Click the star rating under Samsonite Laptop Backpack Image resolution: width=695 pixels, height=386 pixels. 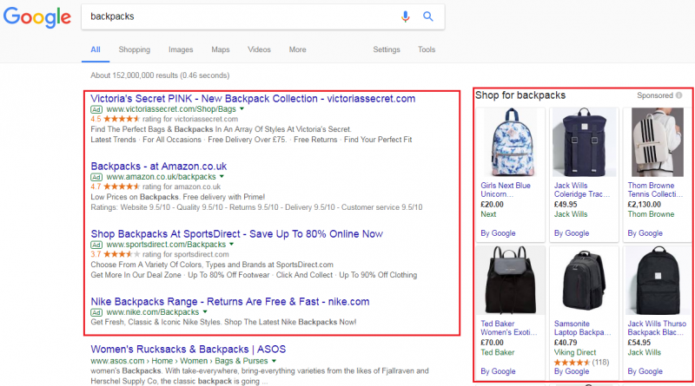coord(572,363)
